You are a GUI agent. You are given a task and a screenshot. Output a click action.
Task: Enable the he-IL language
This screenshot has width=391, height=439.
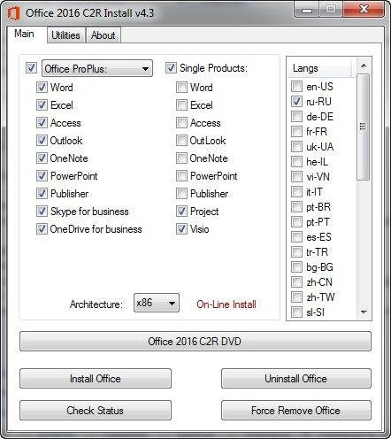click(296, 161)
